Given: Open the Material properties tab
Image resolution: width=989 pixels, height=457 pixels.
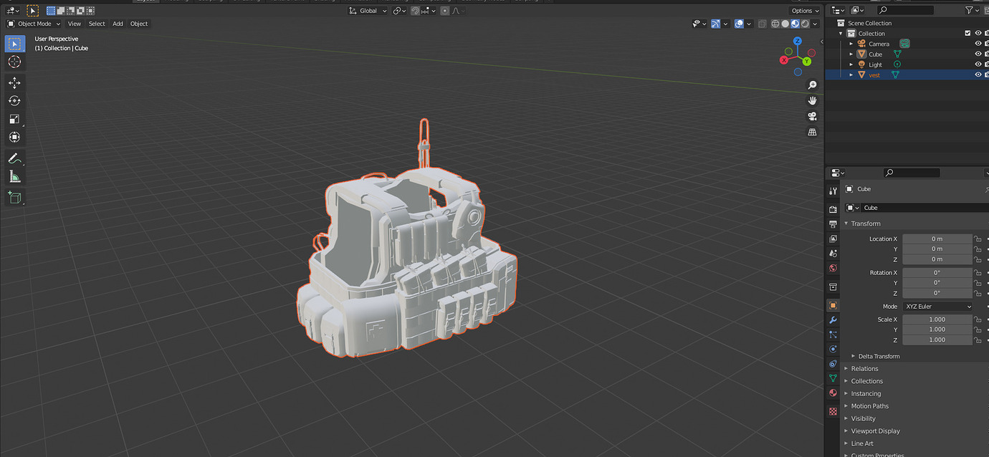Looking at the screenshot, I should tap(833, 393).
